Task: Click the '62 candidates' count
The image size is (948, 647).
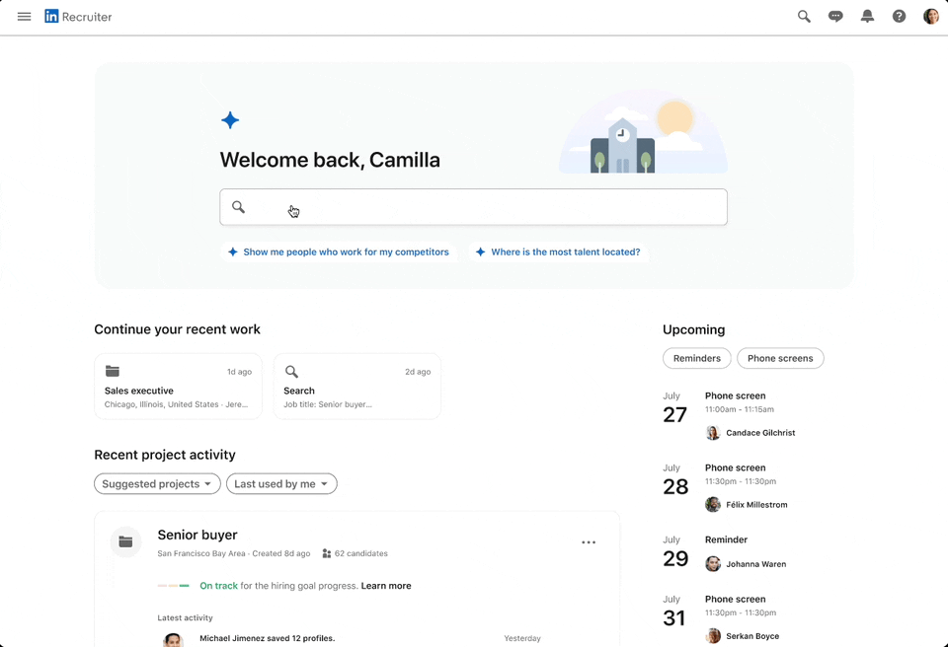Action: click(x=361, y=553)
